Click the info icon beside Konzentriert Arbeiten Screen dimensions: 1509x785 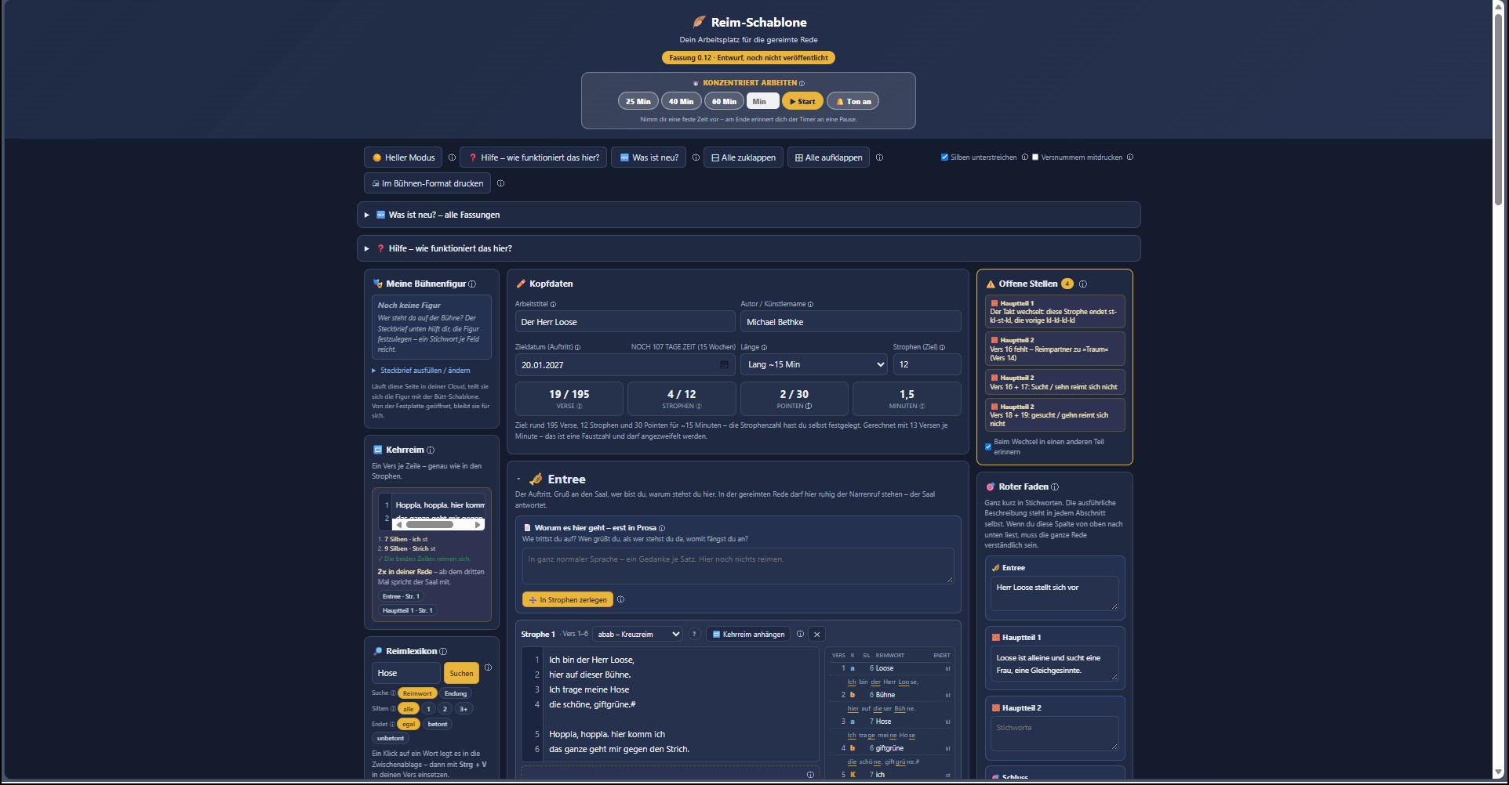(802, 83)
